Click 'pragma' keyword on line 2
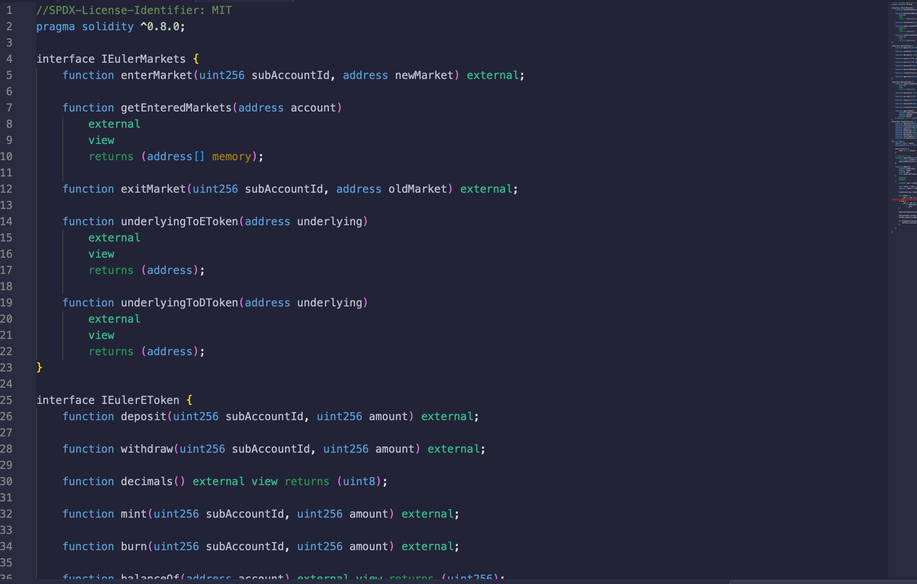The width and height of the screenshot is (917, 584). 56,27
